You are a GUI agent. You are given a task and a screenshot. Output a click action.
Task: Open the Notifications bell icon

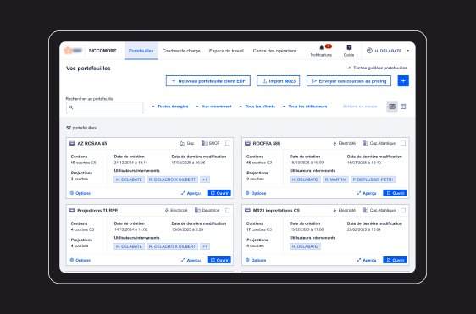pos(322,47)
